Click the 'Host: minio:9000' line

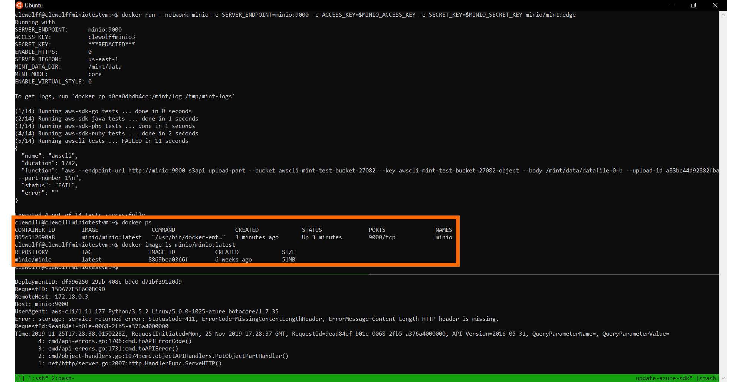click(x=42, y=304)
